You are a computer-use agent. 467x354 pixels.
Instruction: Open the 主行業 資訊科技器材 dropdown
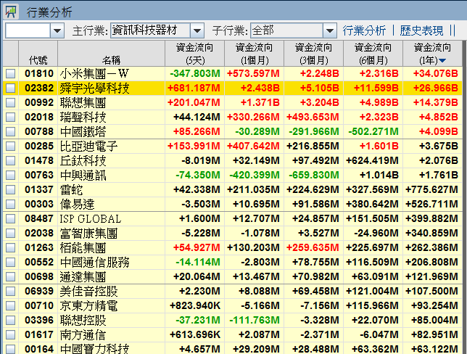(197, 30)
